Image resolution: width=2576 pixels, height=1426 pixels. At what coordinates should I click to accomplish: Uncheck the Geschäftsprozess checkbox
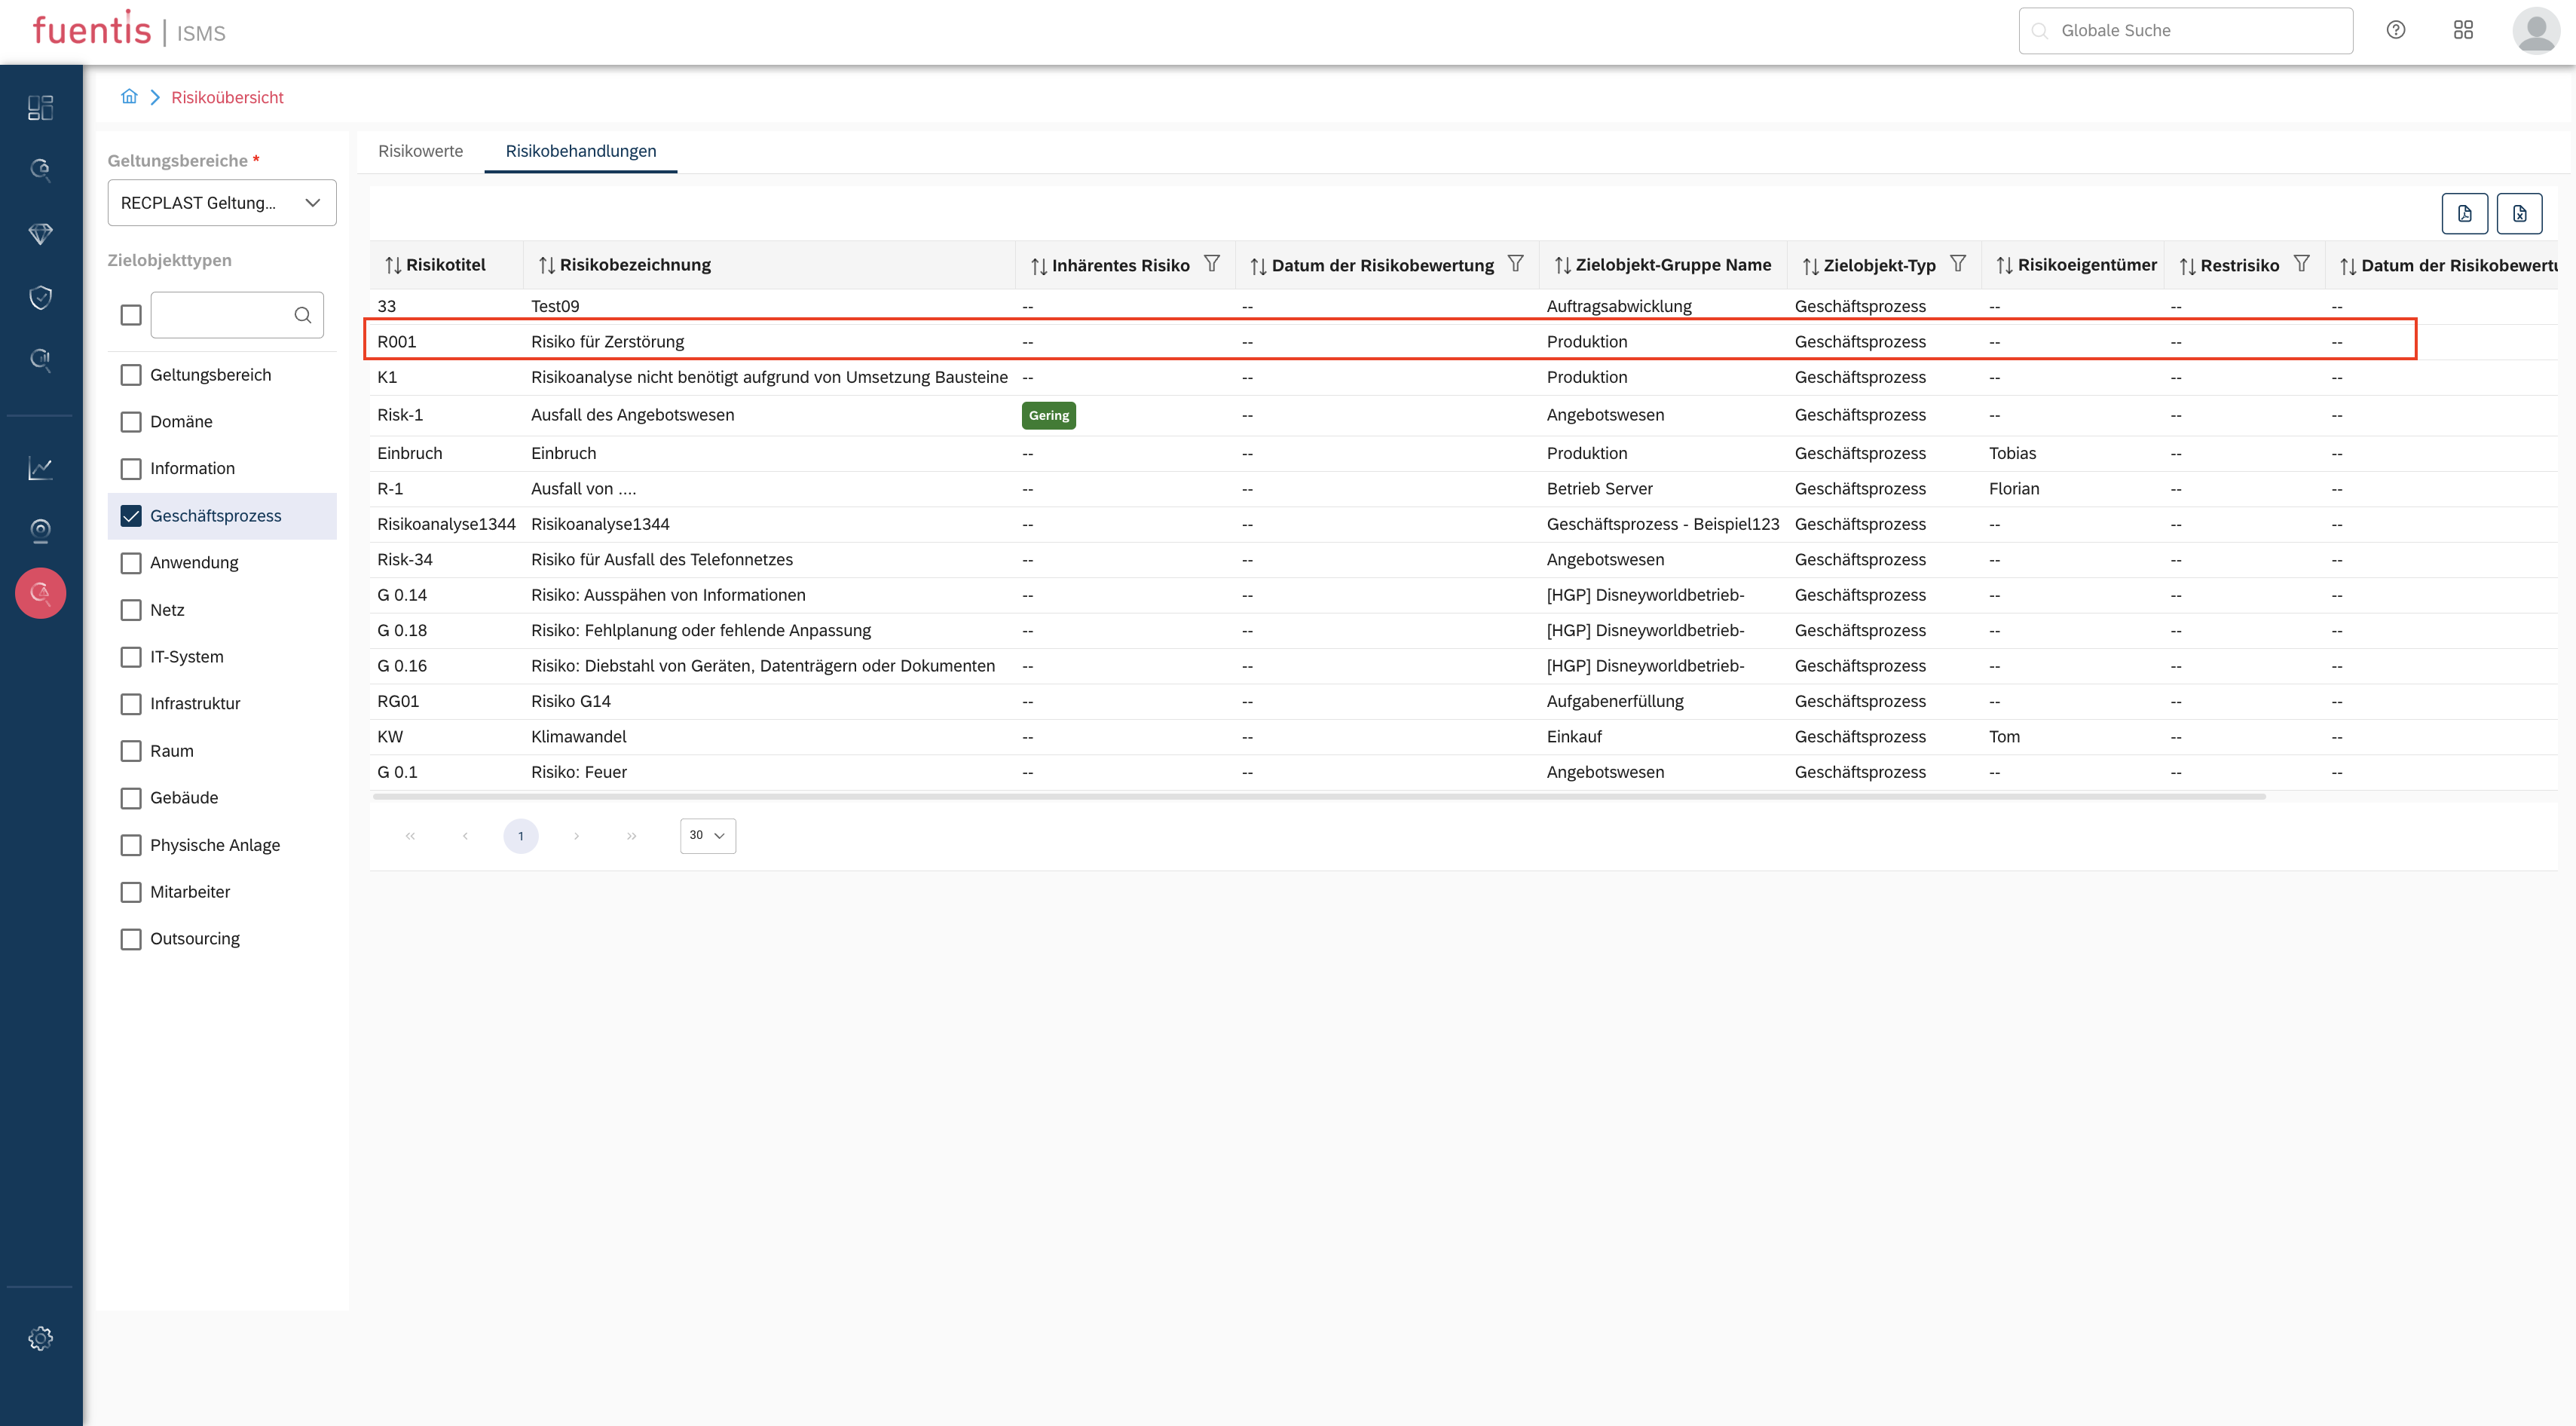131,516
